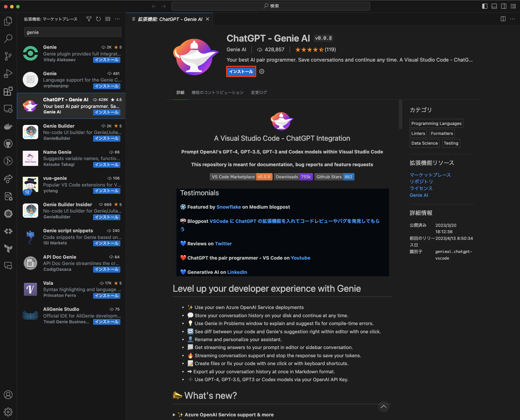Open the リポジトリ resource link
Image resolution: width=520 pixels, height=420 pixels.
click(421, 182)
